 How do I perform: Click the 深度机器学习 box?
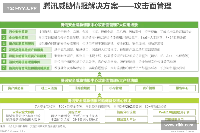click(x=174, y=120)
